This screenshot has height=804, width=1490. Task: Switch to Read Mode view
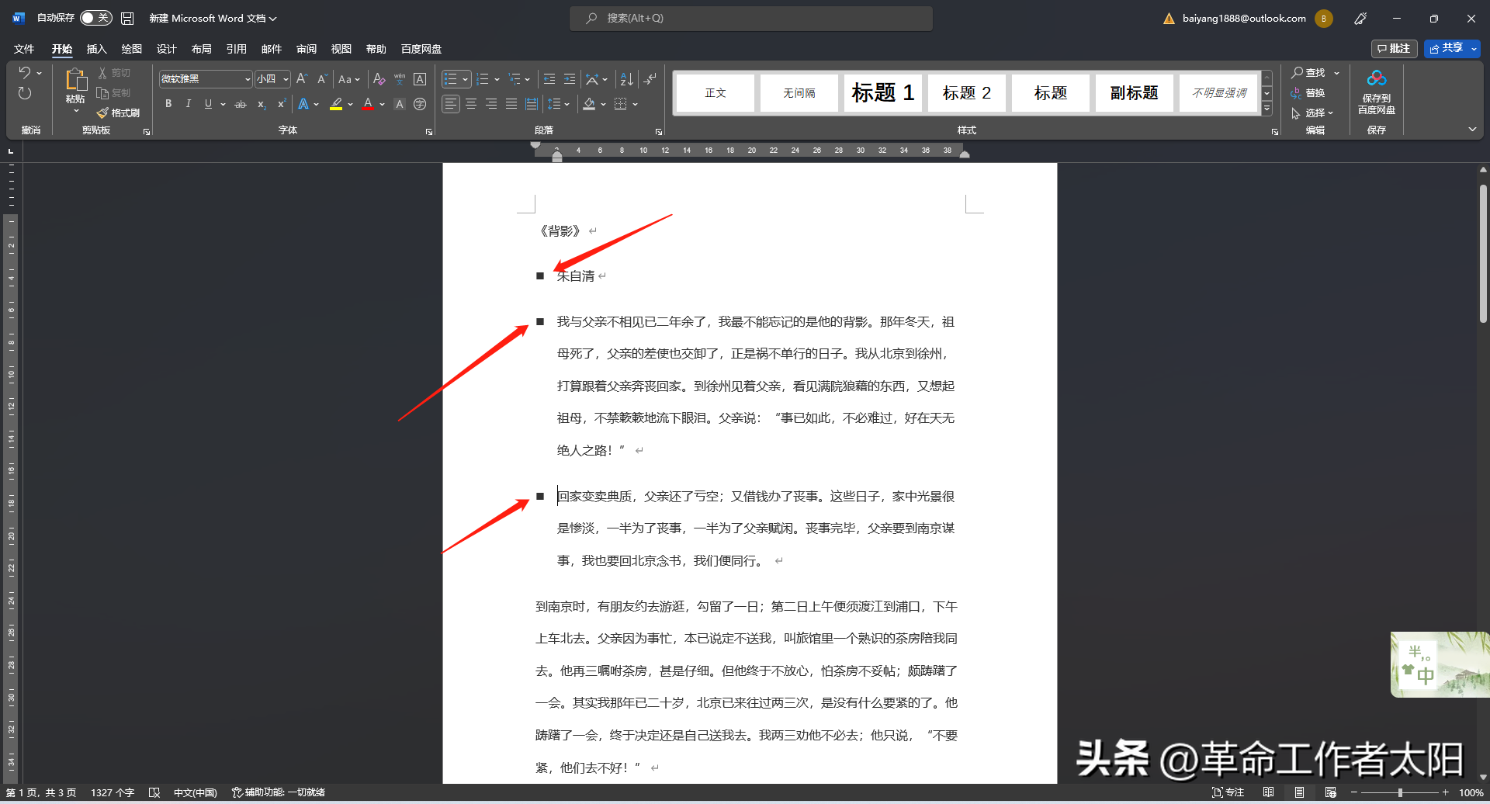1268,792
